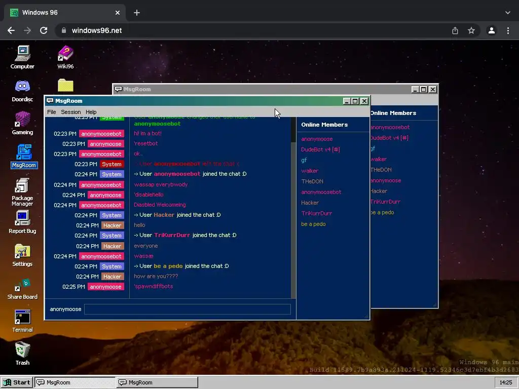The height and width of the screenshot is (389, 519).
Task: Minimize the background MsgRoom window
Action: click(415, 89)
